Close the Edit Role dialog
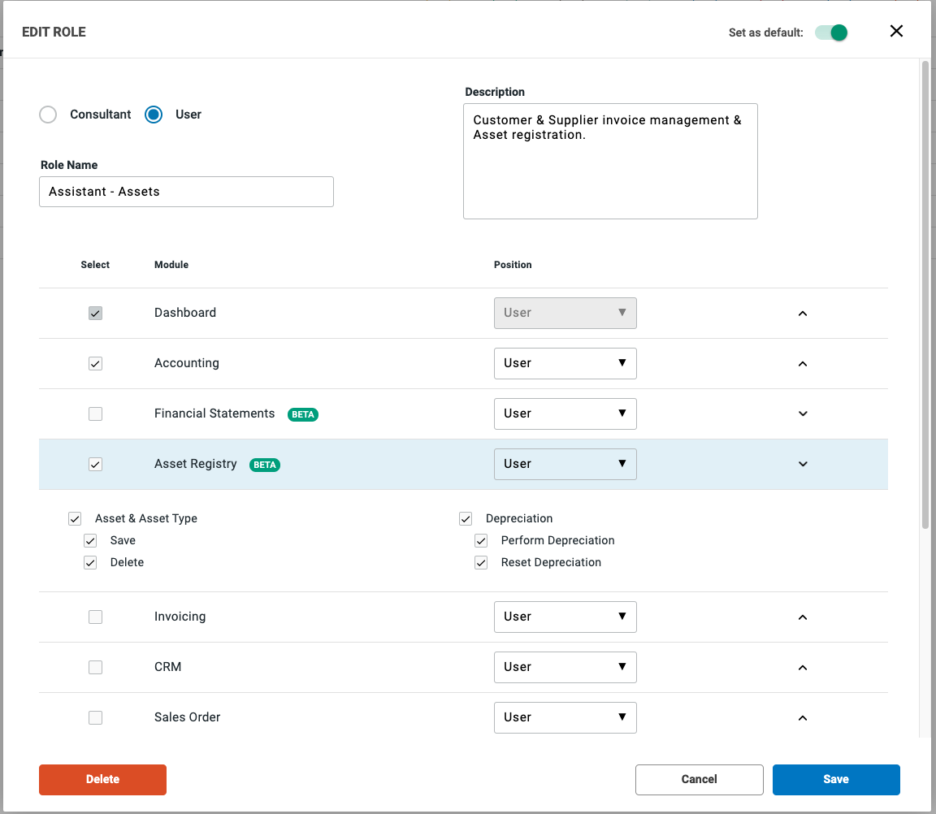 896,32
